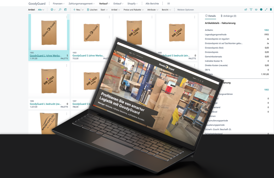Open the GoodyGuard S (ohne Werbu... link
Viewport: 274px width, 178px height.
(88, 55)
